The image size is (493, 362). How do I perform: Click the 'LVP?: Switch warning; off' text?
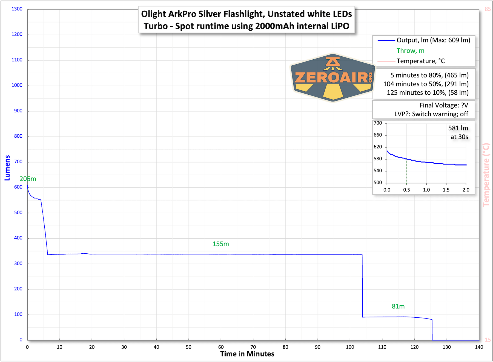coord(431,114)
